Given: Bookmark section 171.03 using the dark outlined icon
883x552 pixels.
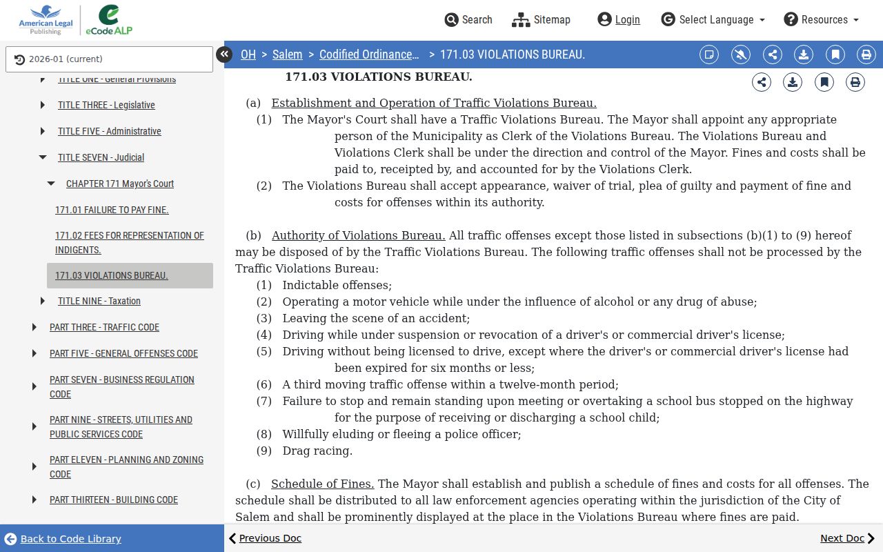Looking at the screenshot, I should click(824, 82).
